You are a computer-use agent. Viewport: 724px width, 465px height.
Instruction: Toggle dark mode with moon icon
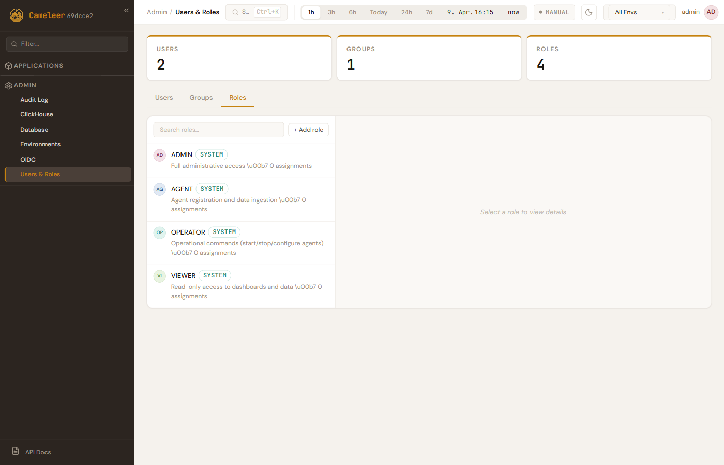(589, 12)
